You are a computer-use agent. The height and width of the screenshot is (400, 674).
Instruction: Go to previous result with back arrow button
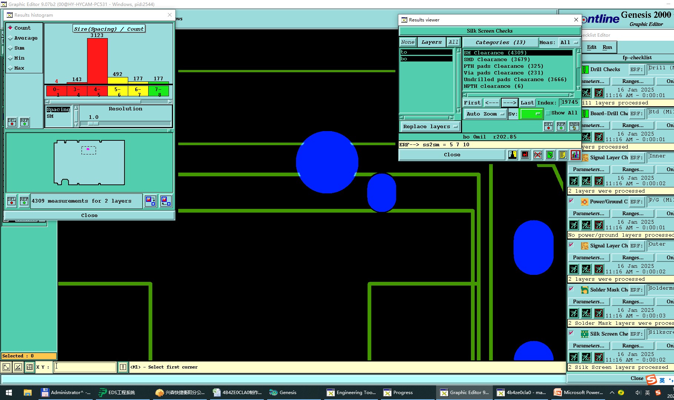coord(492,103)
